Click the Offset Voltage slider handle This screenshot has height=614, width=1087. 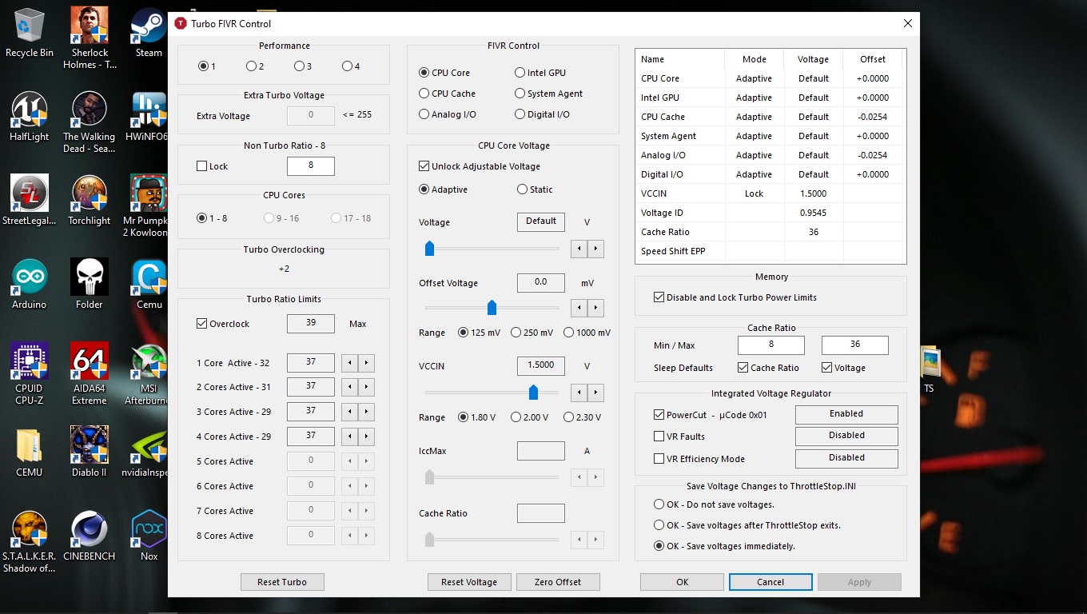(492, 308)
